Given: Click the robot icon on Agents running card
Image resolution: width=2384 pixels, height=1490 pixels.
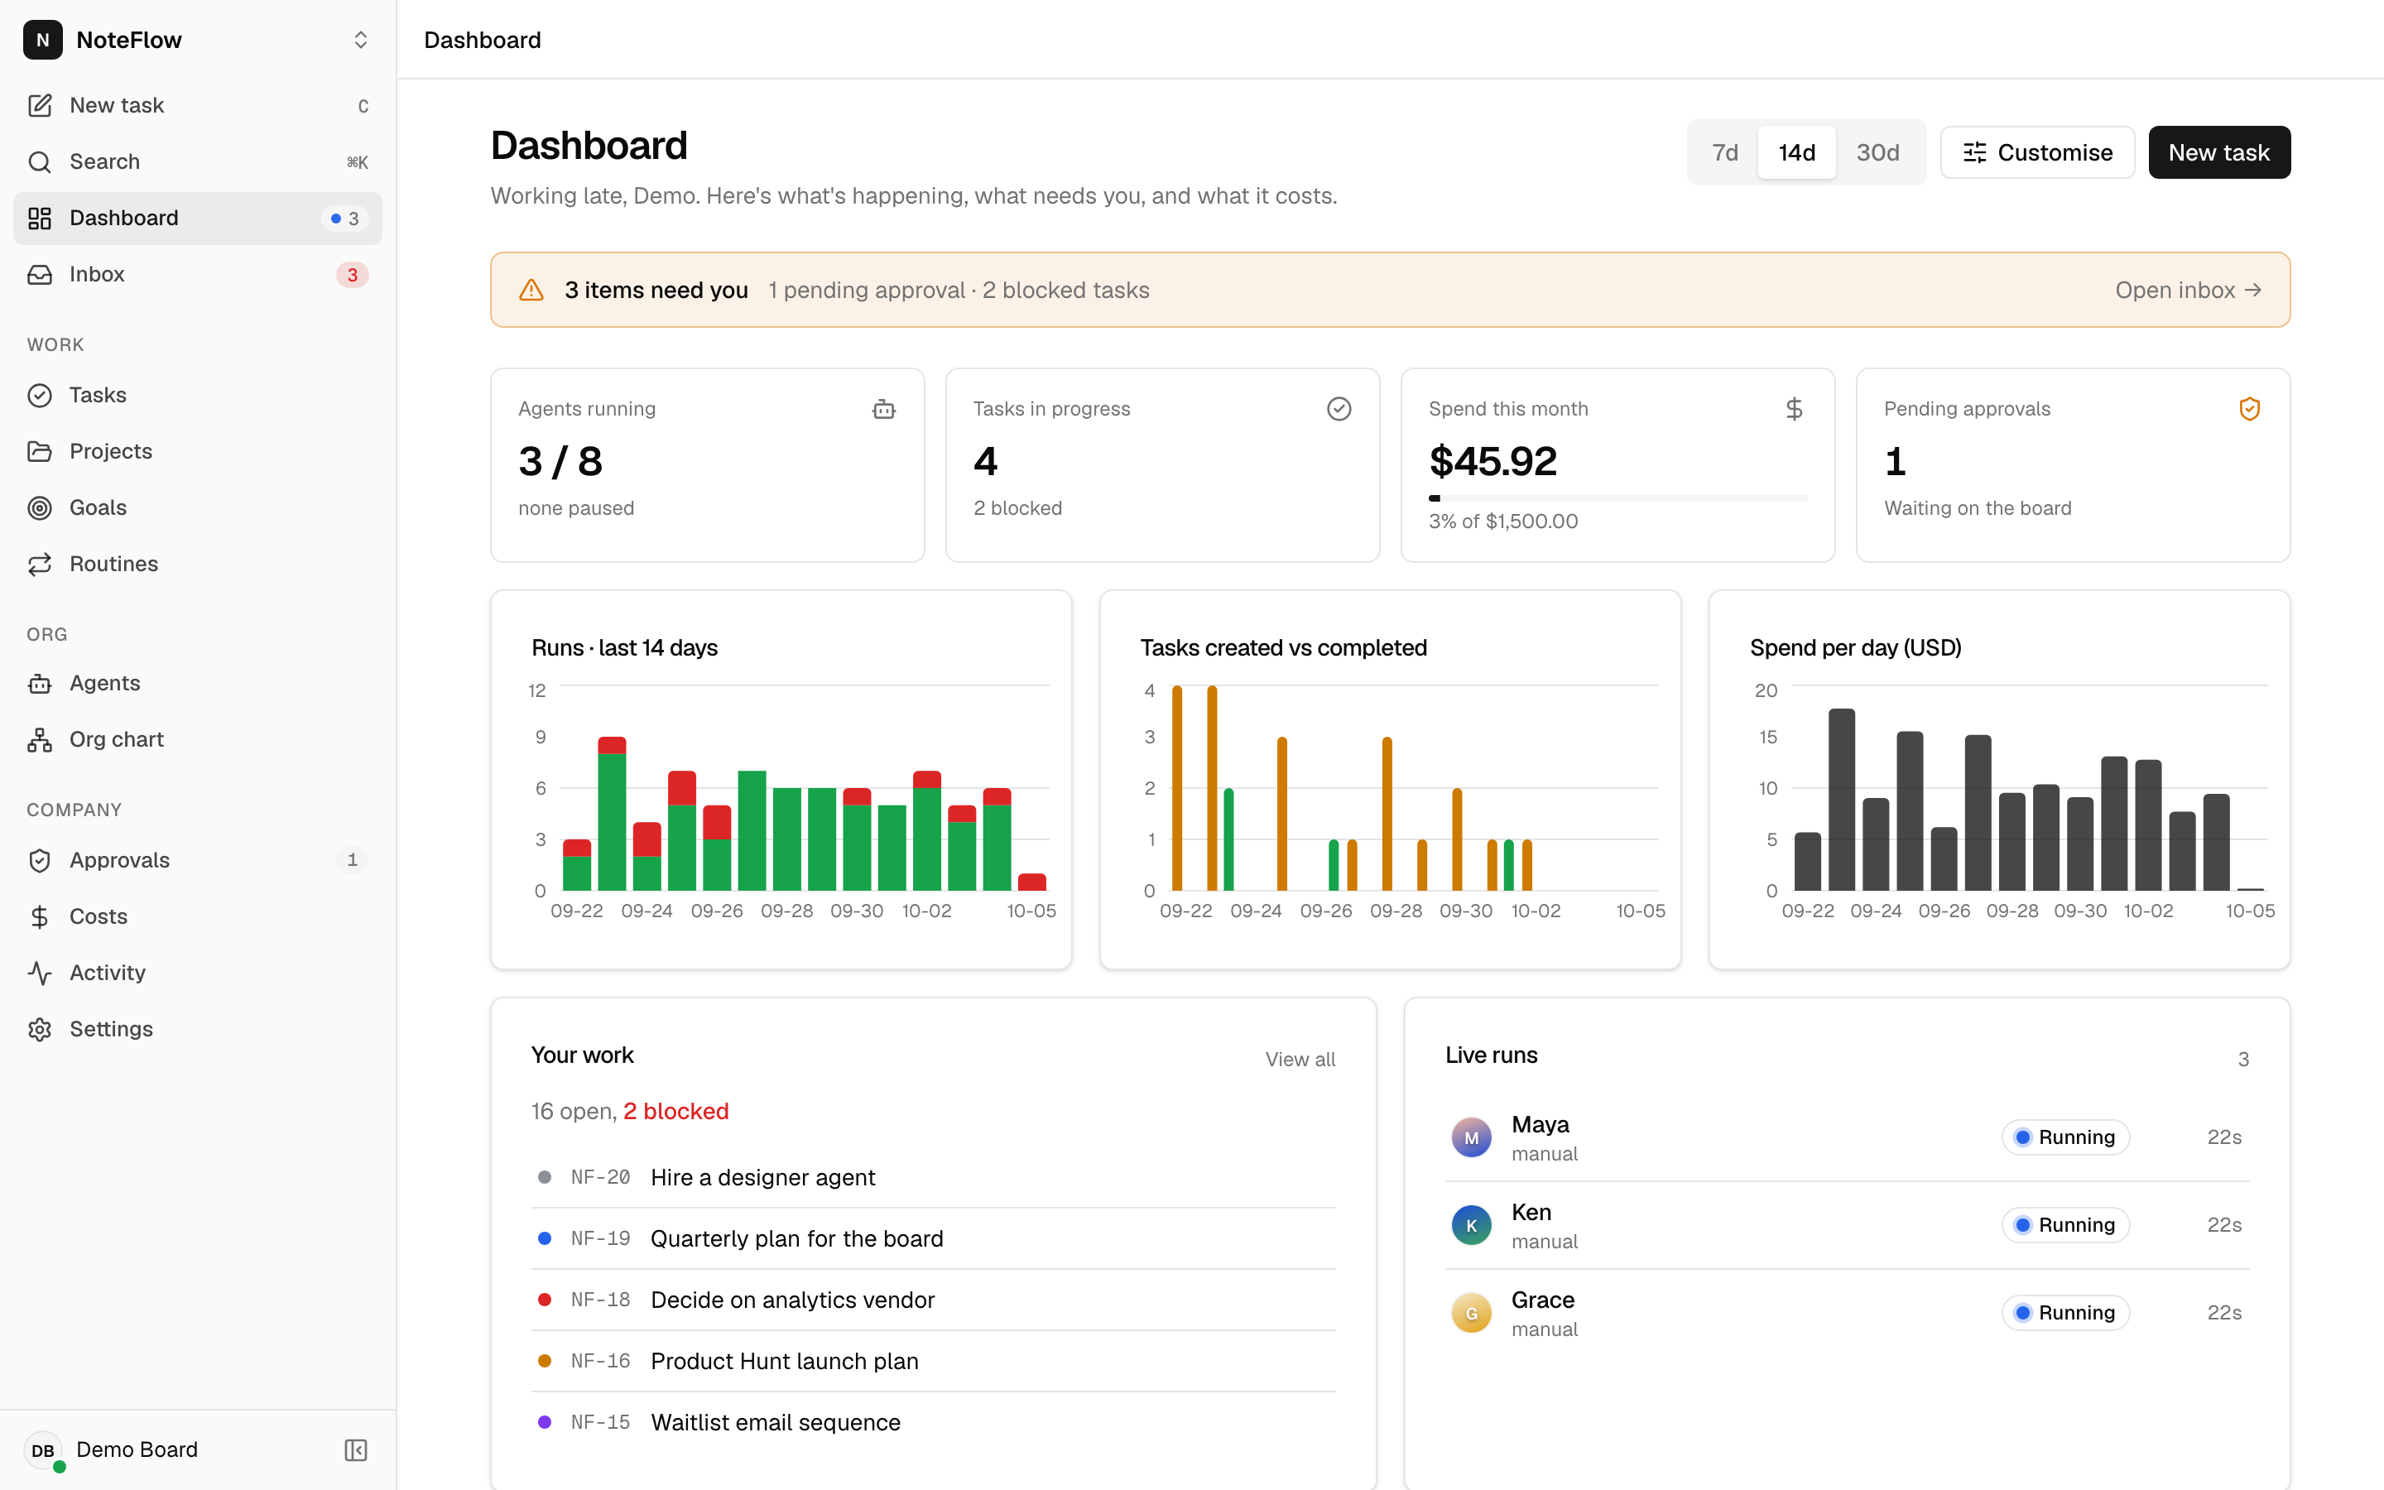Looking at the screenshot, I should click(x=884, y=409).
